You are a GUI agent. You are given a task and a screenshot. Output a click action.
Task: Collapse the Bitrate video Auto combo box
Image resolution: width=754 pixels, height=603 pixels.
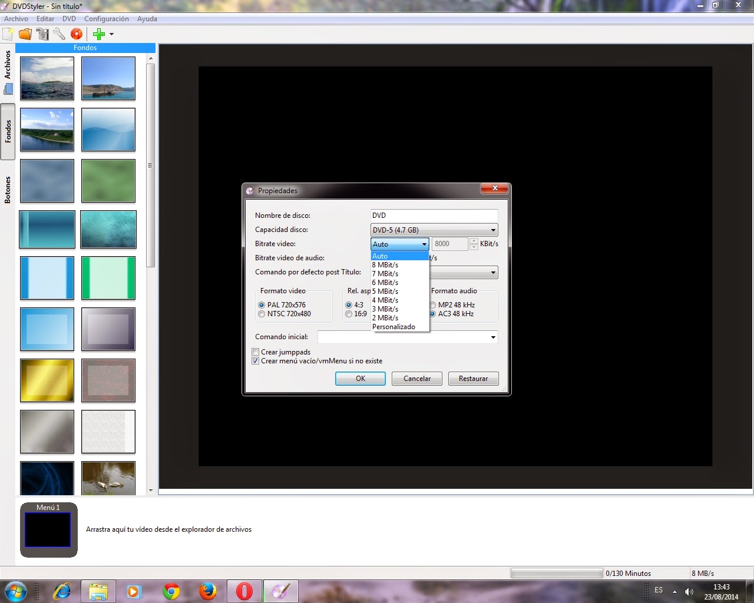point(399,244)
